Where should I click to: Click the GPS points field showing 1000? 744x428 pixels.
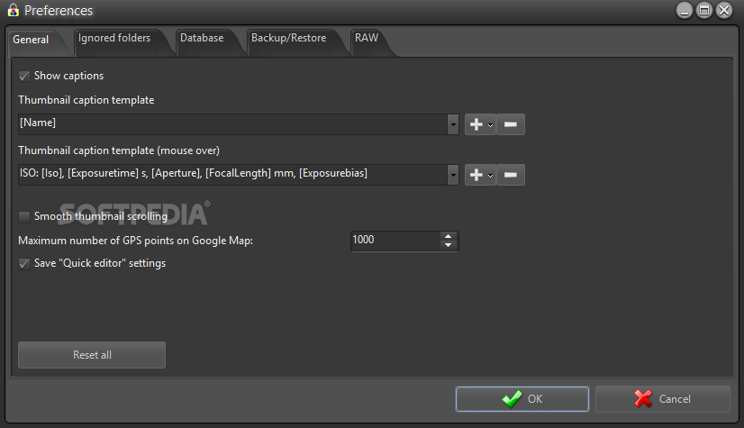[x=395, y=241]
